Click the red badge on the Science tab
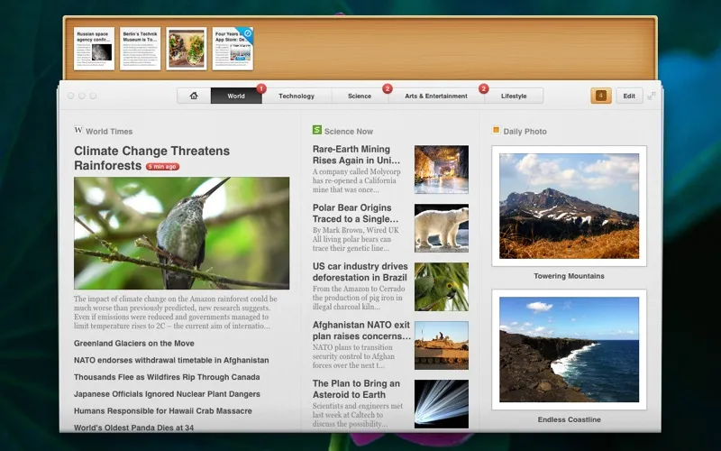Screen dimensions: 721x451 (388, 88)
